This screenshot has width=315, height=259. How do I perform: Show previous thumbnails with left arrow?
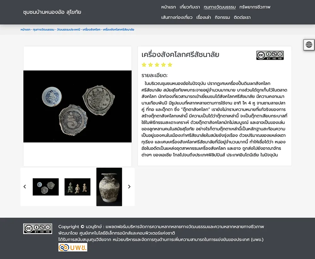pyautogui.click(x=25, y=187)
